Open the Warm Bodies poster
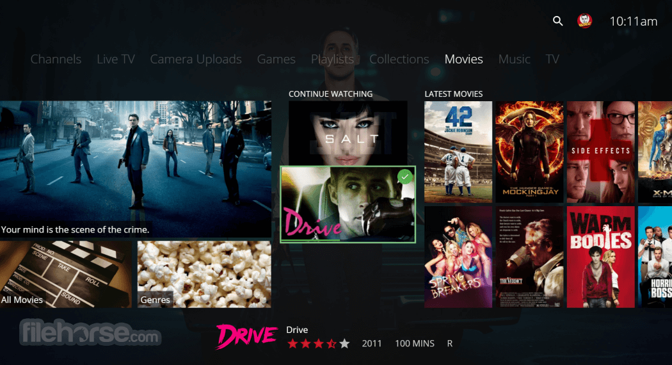The image size is (672, 365). coord(600,257)
